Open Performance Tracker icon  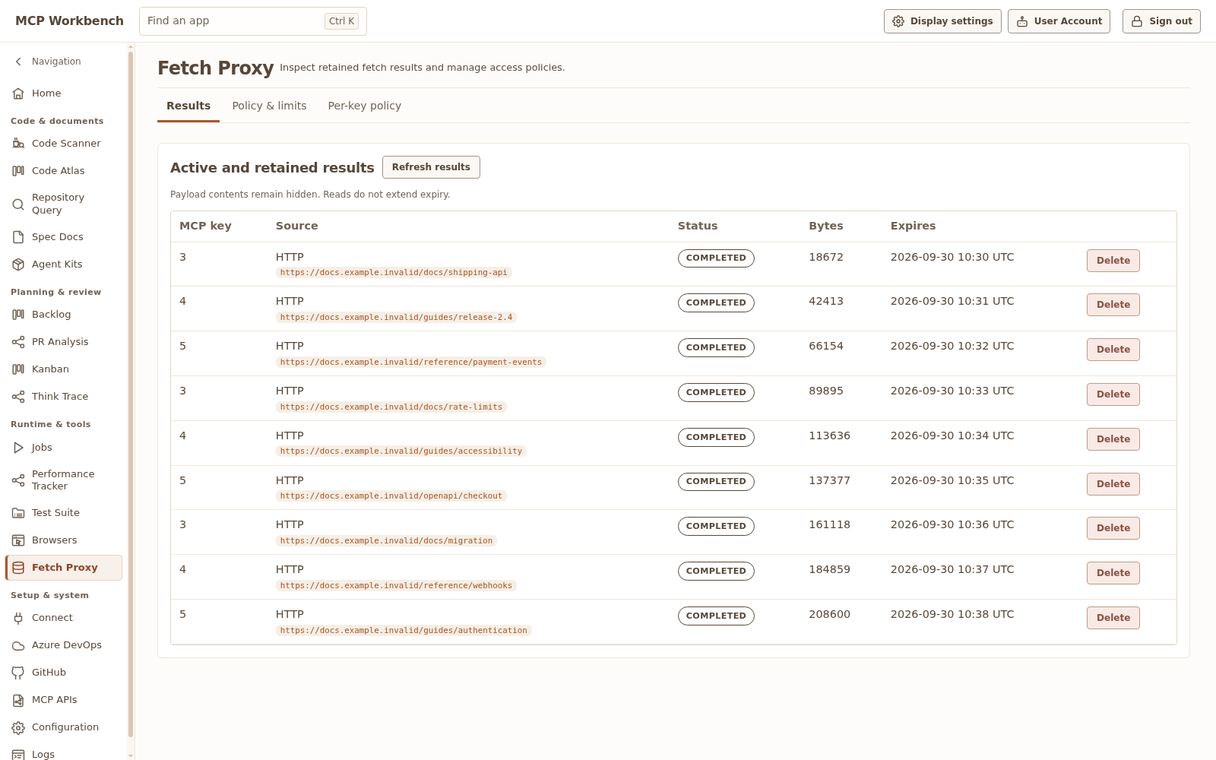point(18,480)
